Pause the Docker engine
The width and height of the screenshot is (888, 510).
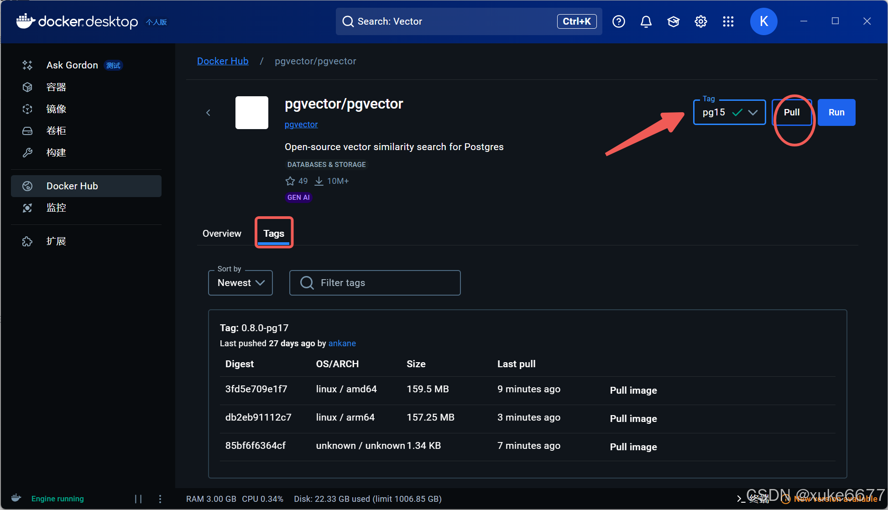pos(138,499)
